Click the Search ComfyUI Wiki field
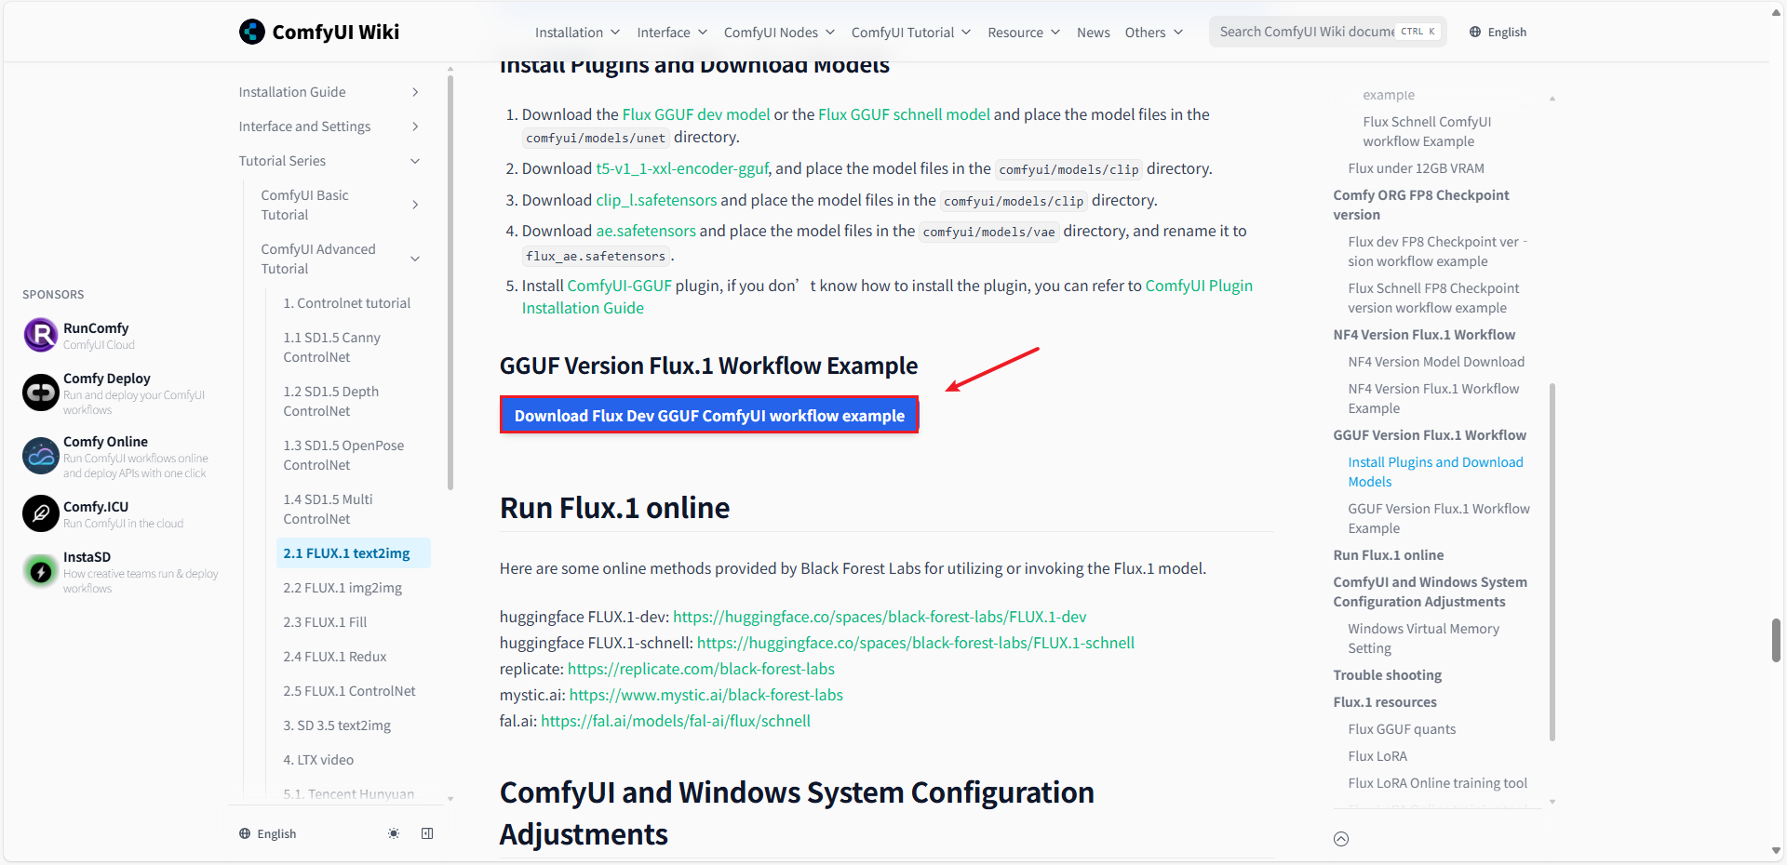Screen dimensions: 1787x865 tap(1306, 32)
